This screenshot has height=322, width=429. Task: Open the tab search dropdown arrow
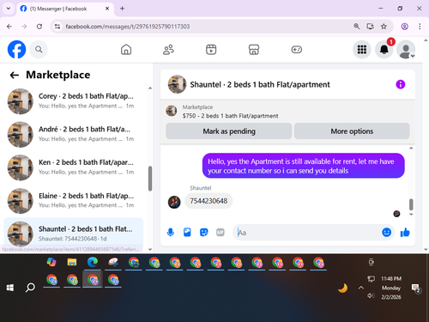coord(9,9)
